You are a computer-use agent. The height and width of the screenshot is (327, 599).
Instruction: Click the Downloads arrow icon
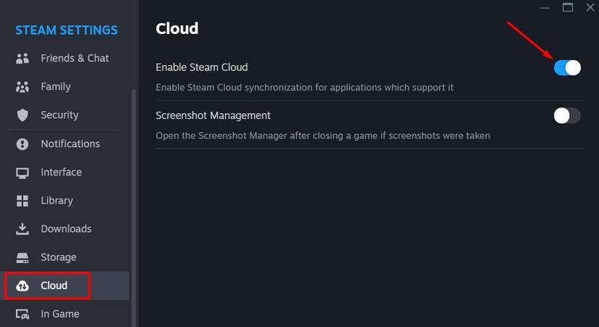tap(23, 229)
